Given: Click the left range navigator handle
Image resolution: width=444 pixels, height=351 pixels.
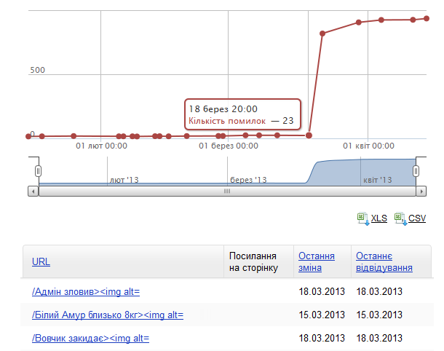Looking at the screenshot, I should tap(38, 171).
